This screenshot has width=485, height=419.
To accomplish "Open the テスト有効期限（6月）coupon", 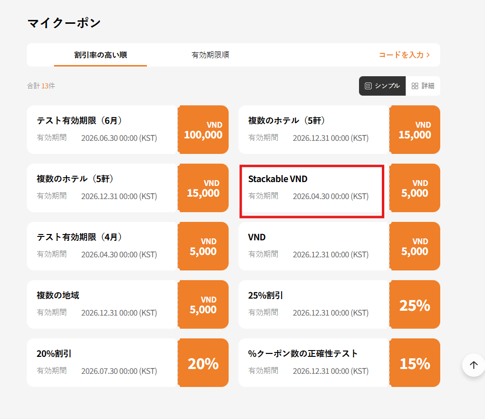I will click(x=102, y=130).
